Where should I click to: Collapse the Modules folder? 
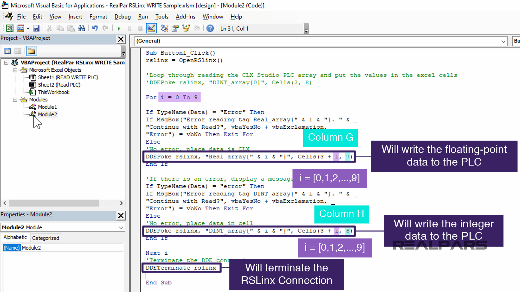click(15, 100)
